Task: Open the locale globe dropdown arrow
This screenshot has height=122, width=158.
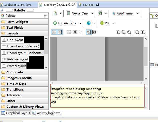Action: 94,23
